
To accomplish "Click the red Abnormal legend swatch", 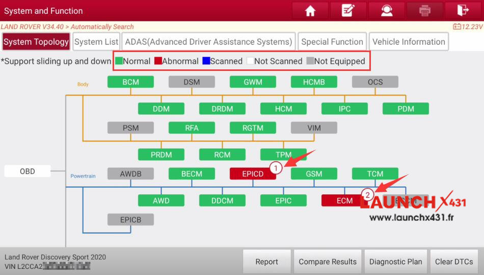I will point(158,61).
